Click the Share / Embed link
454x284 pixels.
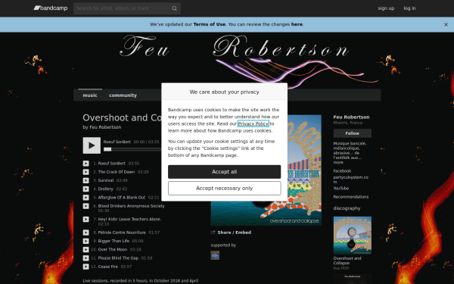(235, 233)
